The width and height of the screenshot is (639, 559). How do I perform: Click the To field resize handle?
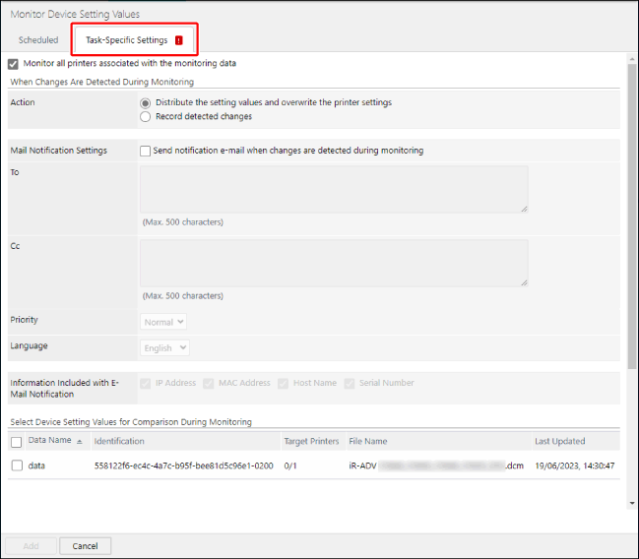523,208
